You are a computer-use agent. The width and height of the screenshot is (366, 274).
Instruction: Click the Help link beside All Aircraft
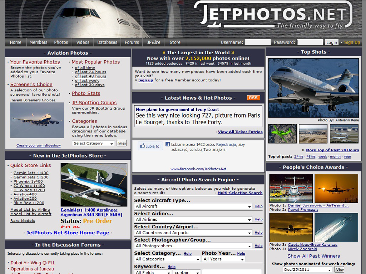pyautogui.click(x=258, y=206)
